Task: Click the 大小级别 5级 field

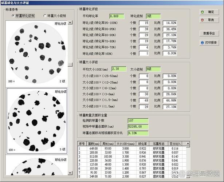Action: [153, 69]
